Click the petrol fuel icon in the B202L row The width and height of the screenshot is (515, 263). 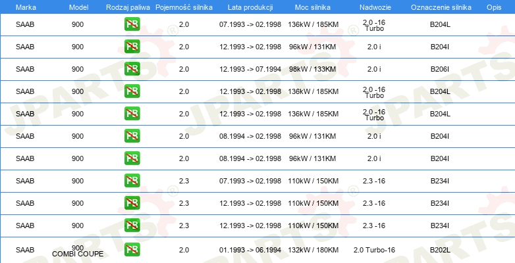132,250
